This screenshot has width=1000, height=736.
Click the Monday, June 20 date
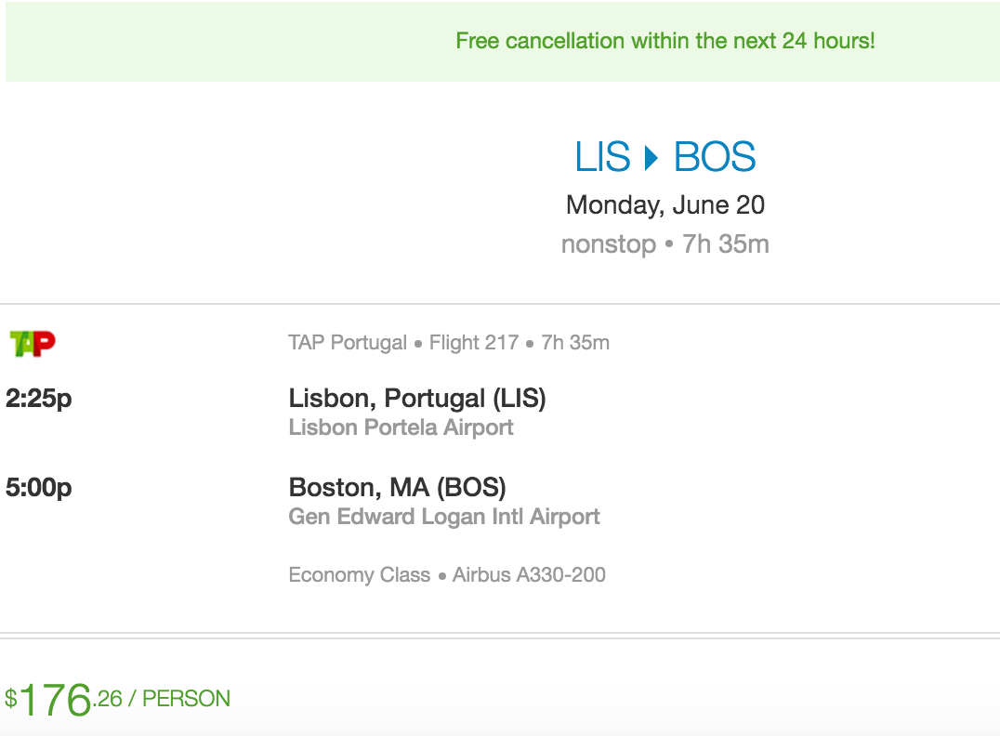pos(665,205)
